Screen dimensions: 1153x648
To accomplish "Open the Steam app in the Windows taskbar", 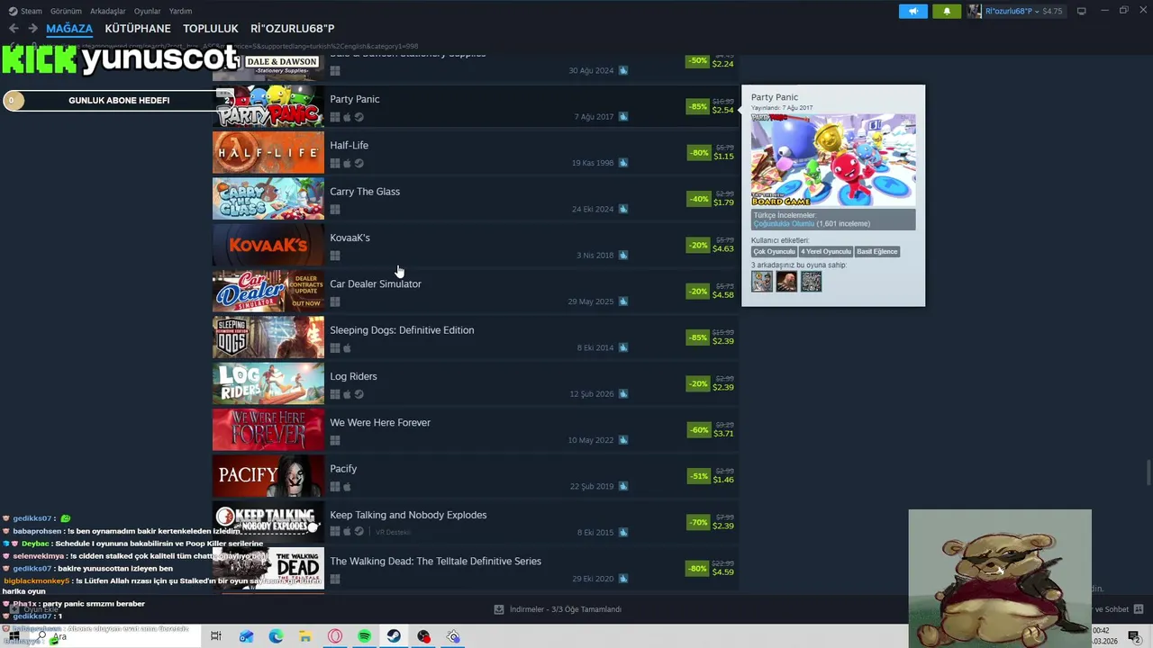I will pos(394,636).
